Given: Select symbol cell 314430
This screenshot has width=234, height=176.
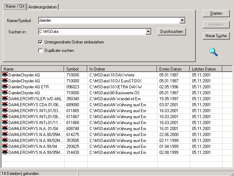Looking at the screenshot, I should 73,153.
